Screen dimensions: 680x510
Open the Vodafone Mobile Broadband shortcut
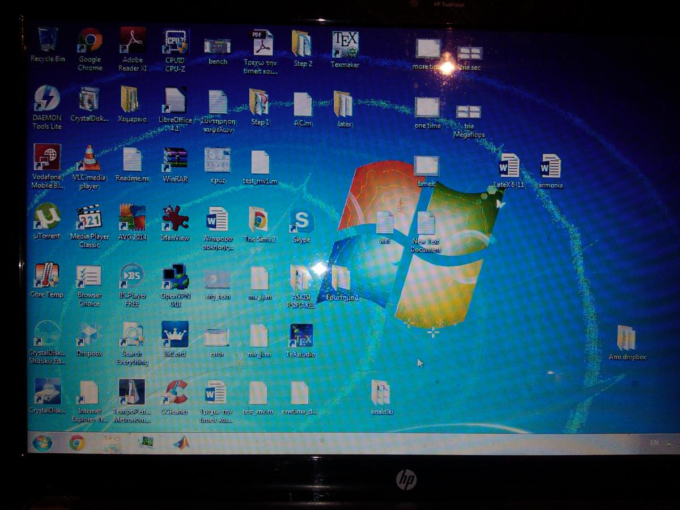pyautogui.click(x=47, y=157)
